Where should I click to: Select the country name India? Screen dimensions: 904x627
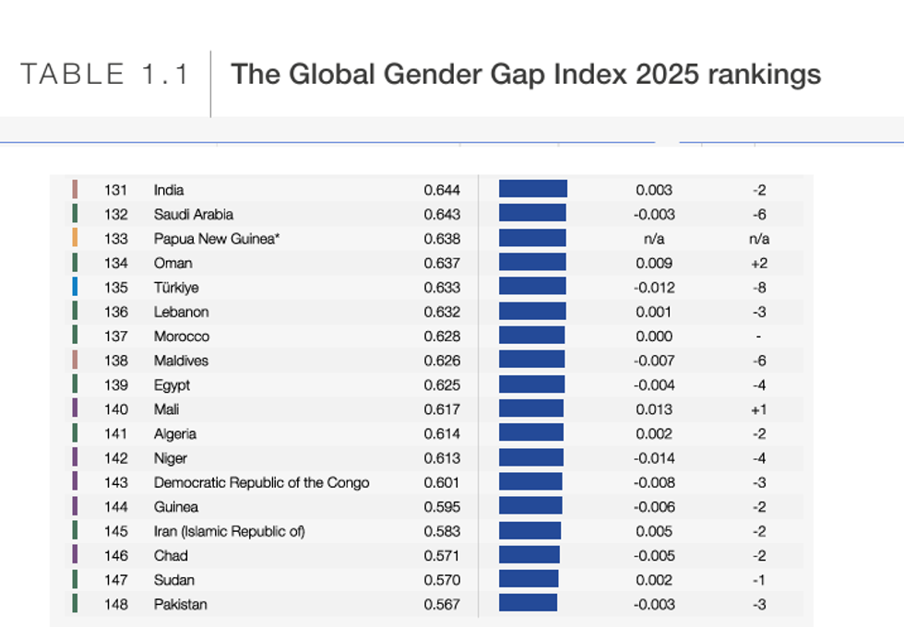169,190
